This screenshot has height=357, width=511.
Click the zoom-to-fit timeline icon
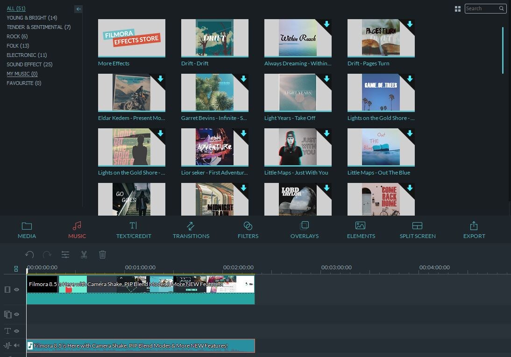point(16,269)
